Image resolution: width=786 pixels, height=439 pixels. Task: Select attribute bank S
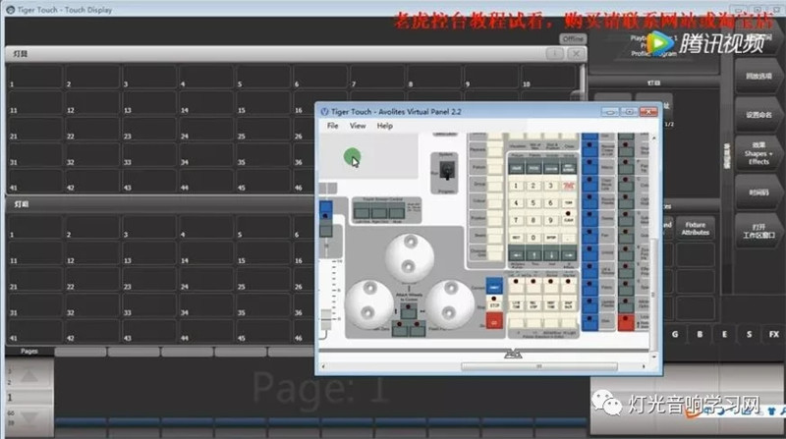coord(749,334)
